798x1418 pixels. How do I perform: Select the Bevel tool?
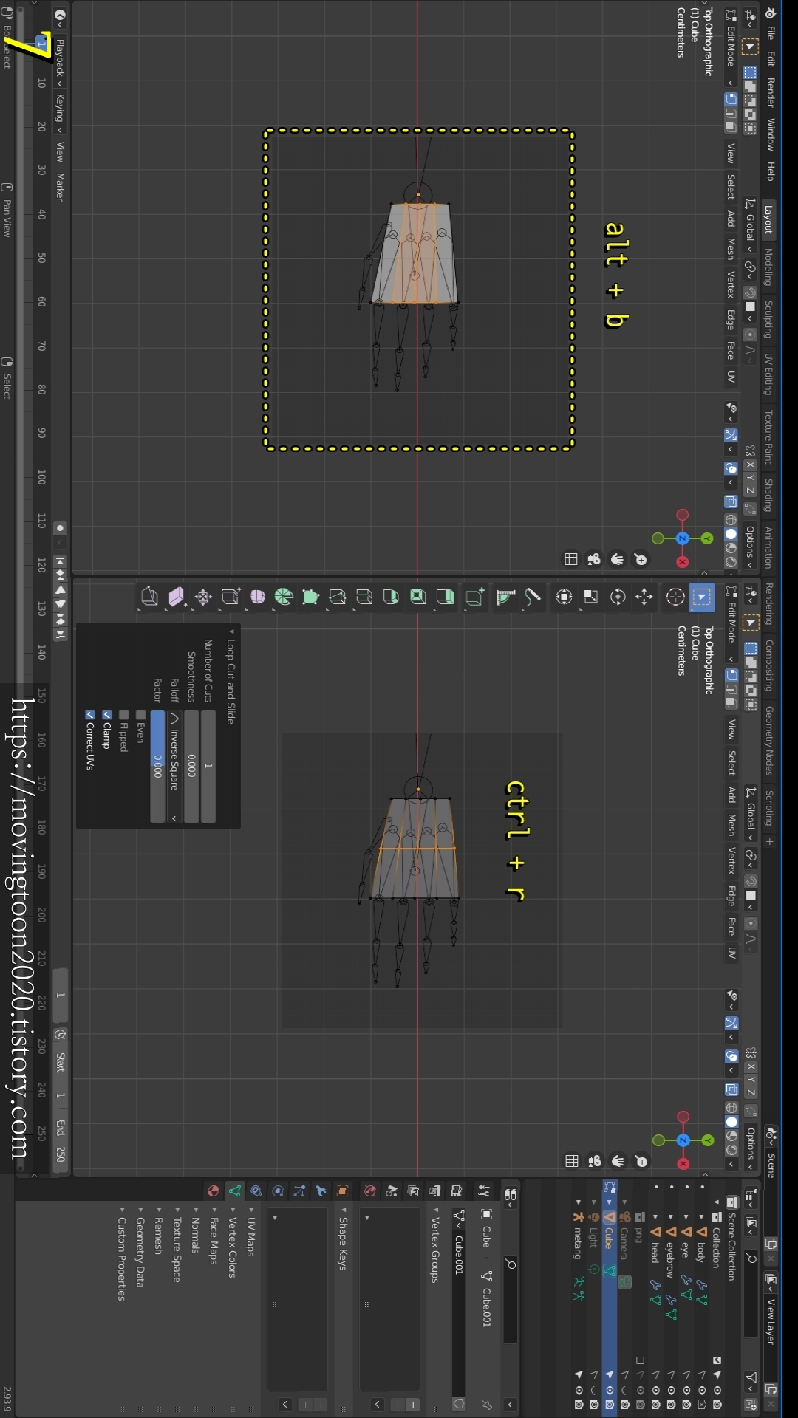[391, 597]
